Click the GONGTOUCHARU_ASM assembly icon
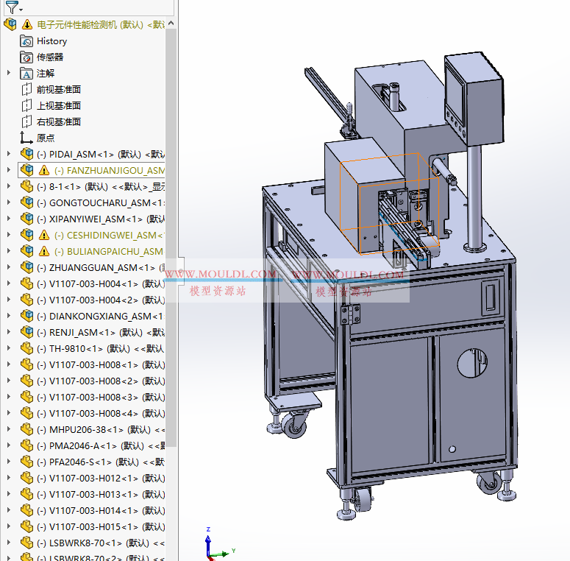This screenshot has height=561, width=570. [x=27, y=202]
